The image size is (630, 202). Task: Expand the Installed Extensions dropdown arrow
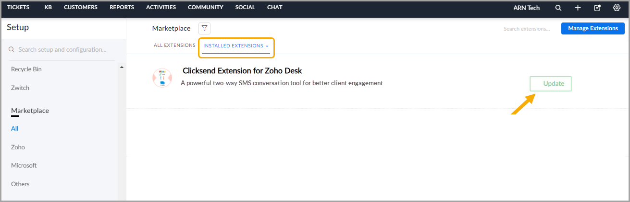(x=267, y=46)
